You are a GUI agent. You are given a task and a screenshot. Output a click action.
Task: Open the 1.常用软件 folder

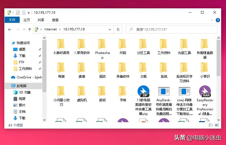(x=82, y=47)
